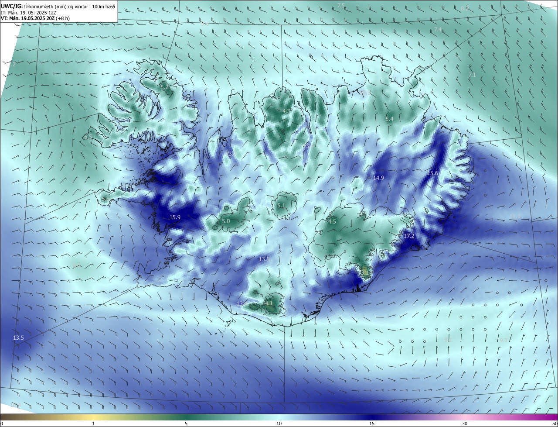
Task: Click the 11.1 value east of Iceland
Action: [515, 217]
